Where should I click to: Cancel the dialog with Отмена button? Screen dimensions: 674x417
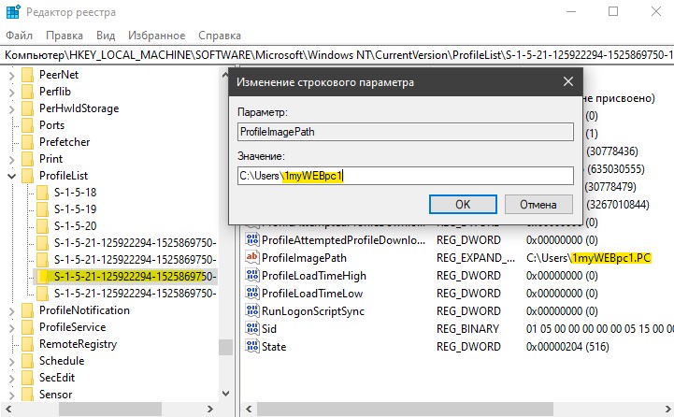(538, 204)
